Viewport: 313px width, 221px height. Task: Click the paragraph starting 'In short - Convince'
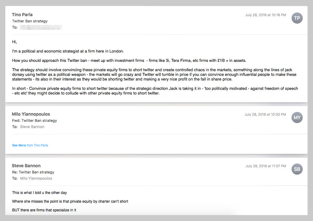[x=155, y=91]
